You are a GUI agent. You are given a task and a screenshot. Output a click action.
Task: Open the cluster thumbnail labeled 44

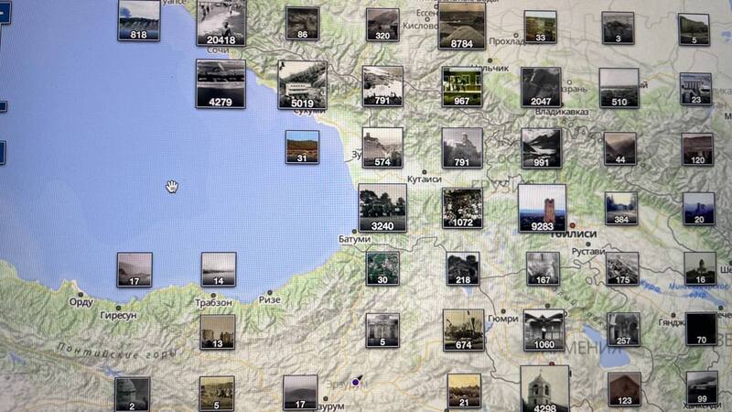(620, 149)
